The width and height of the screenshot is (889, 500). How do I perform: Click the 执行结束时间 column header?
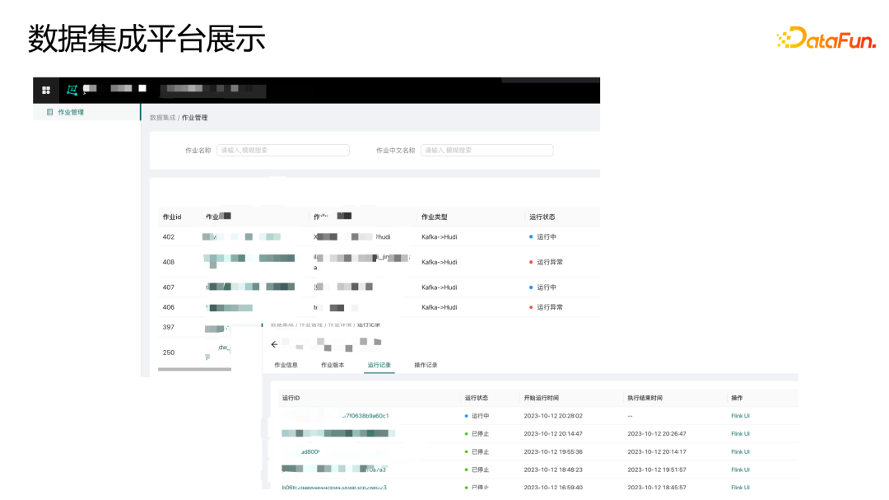[645, 398]
